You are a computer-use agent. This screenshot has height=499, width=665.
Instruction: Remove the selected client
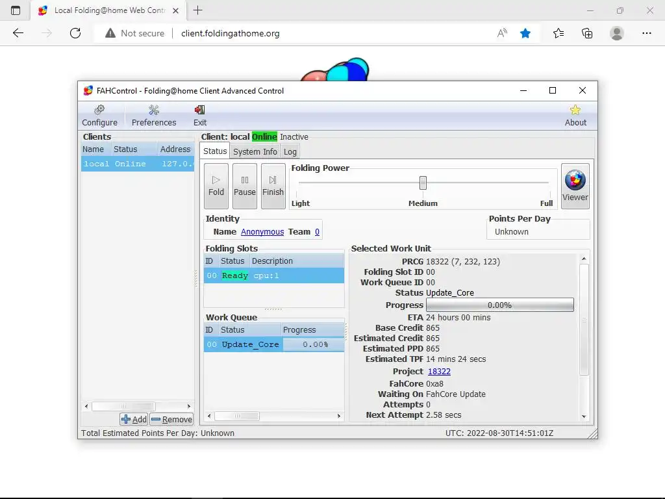(x=171, y=419)
